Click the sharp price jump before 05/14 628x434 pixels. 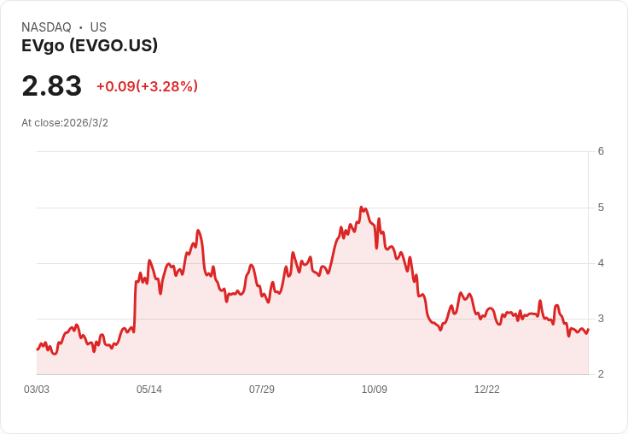pyautogui.click(x=135, y=307)
